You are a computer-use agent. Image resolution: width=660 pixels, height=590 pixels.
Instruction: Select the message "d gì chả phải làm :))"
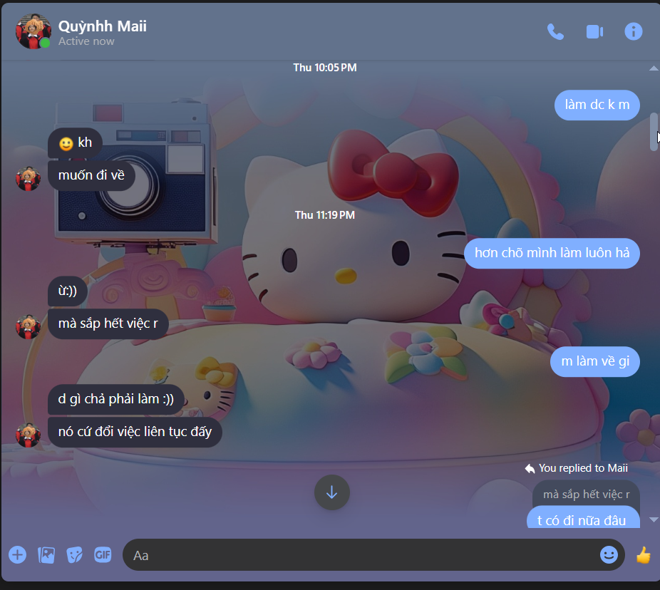coord(115,399)
